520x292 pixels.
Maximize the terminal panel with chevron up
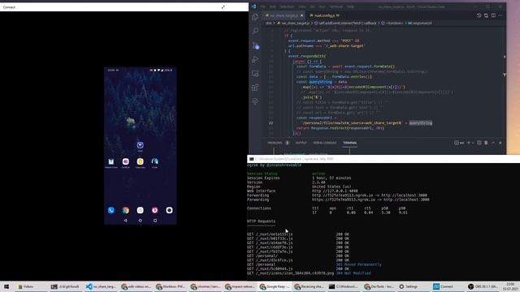point(493,143)
